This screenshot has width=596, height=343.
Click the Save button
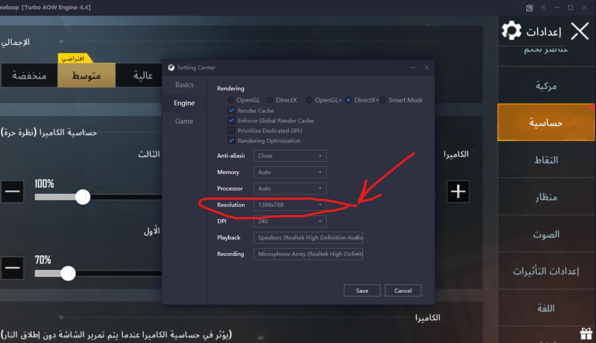coord(362,291)
